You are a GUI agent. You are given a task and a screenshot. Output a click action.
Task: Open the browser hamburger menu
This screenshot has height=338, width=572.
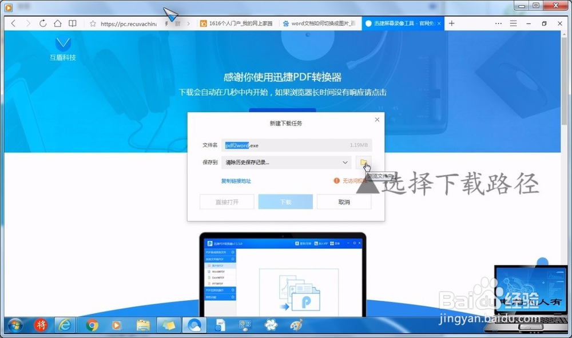pyautogui.click(x=513, y=23)
